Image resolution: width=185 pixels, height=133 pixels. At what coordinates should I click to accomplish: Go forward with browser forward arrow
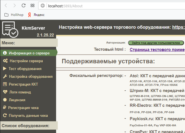15,6
